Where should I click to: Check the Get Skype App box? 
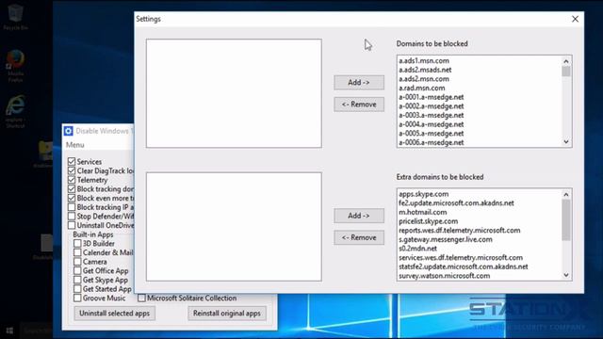[x=77, y=280]
